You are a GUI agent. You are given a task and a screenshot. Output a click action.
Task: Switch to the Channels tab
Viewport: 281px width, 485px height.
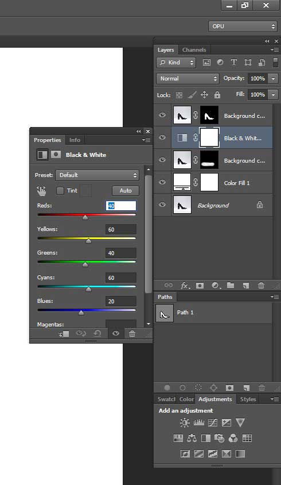point(194,50)
